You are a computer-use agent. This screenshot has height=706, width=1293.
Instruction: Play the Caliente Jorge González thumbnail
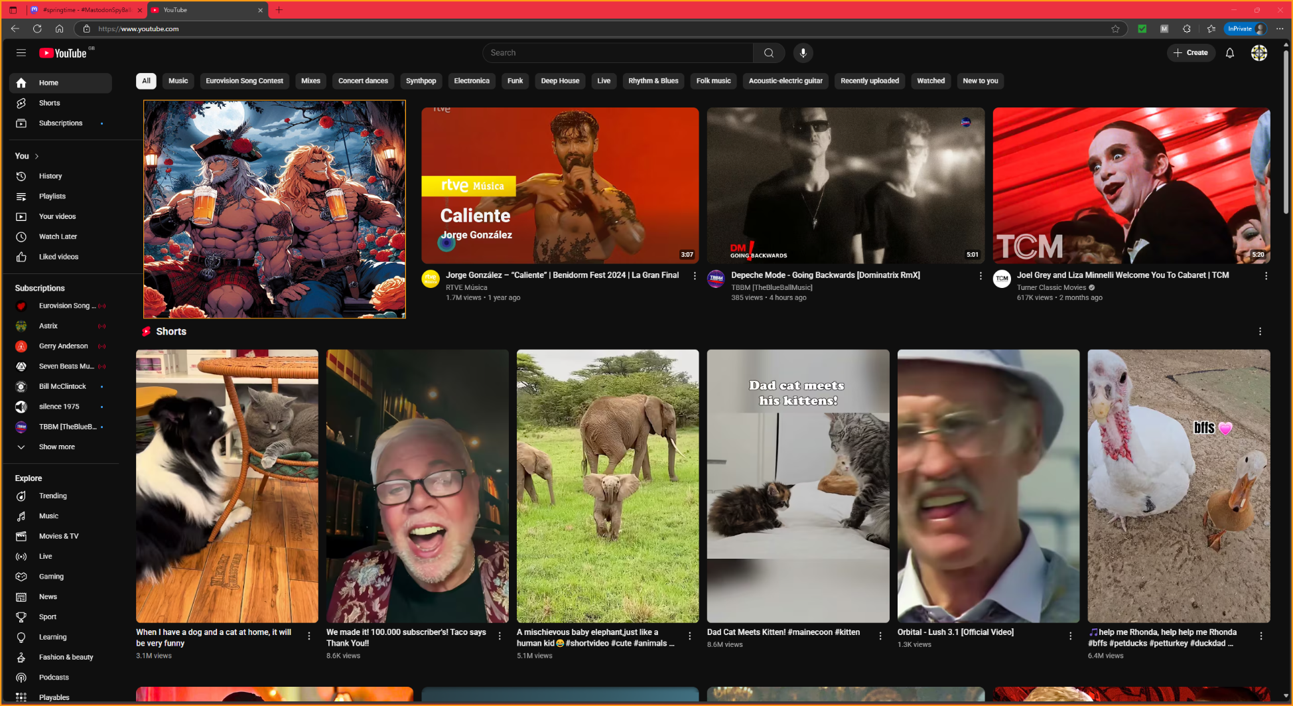[x=560, y=186]
